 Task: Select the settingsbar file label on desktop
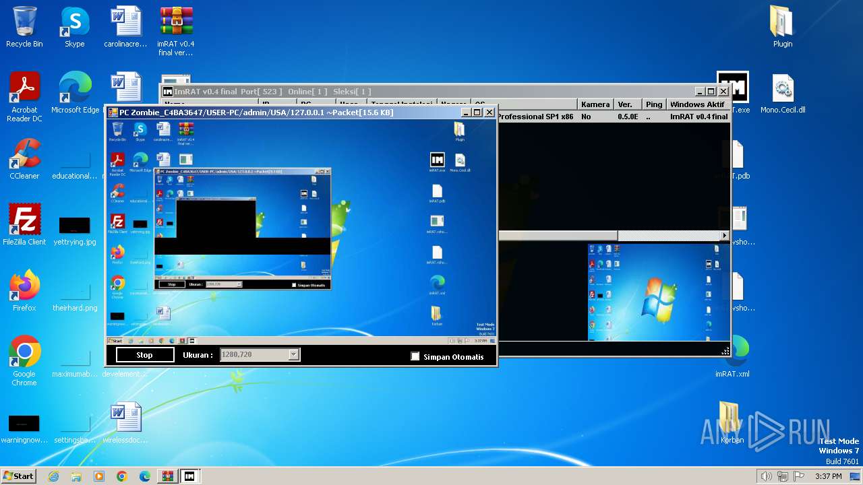[75, 440]
